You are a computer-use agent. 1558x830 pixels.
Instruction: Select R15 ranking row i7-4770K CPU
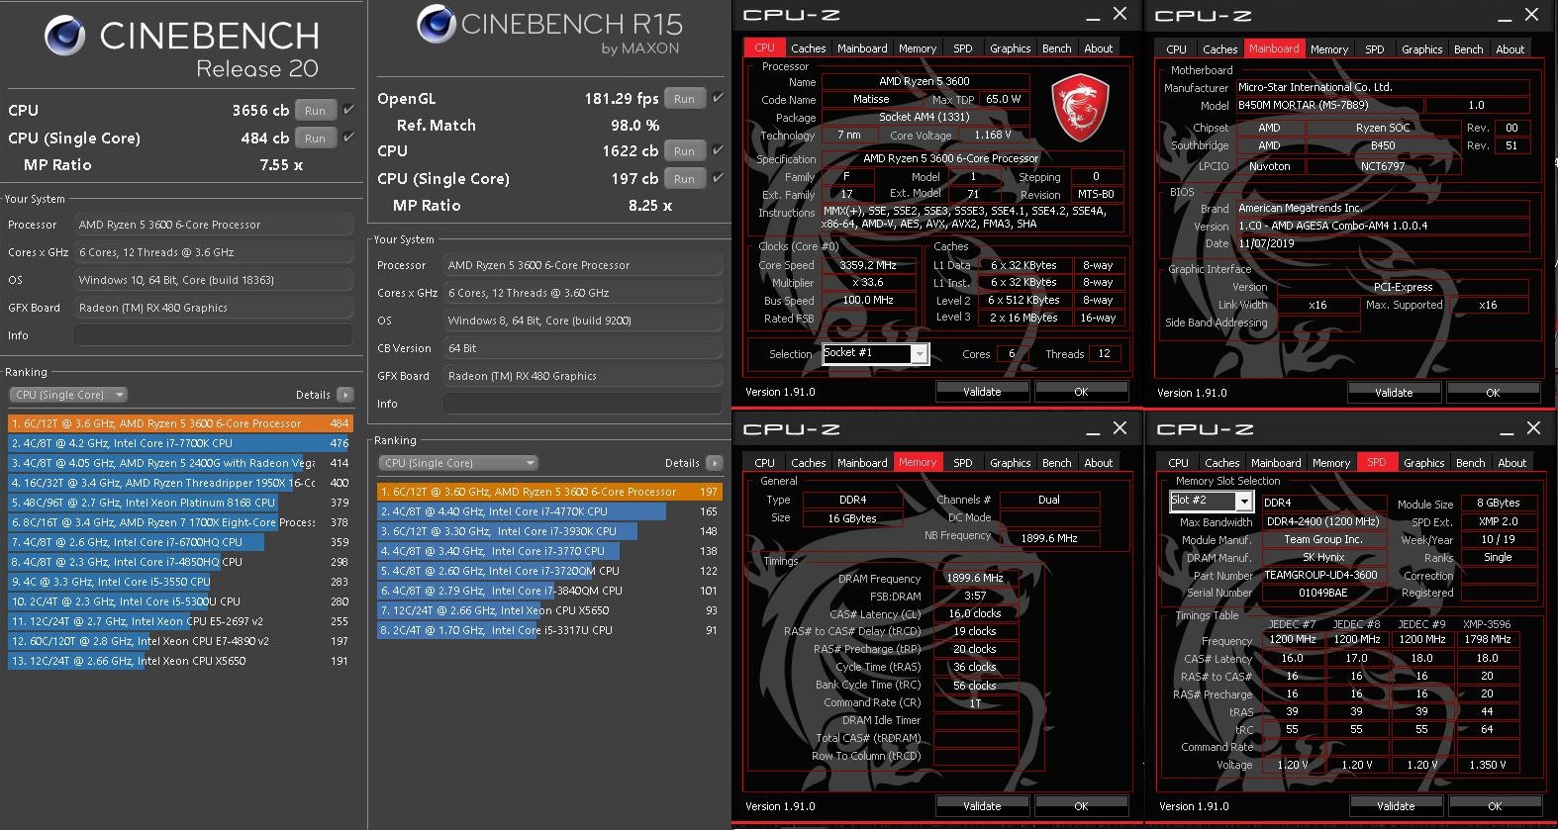tap(549, 511)
